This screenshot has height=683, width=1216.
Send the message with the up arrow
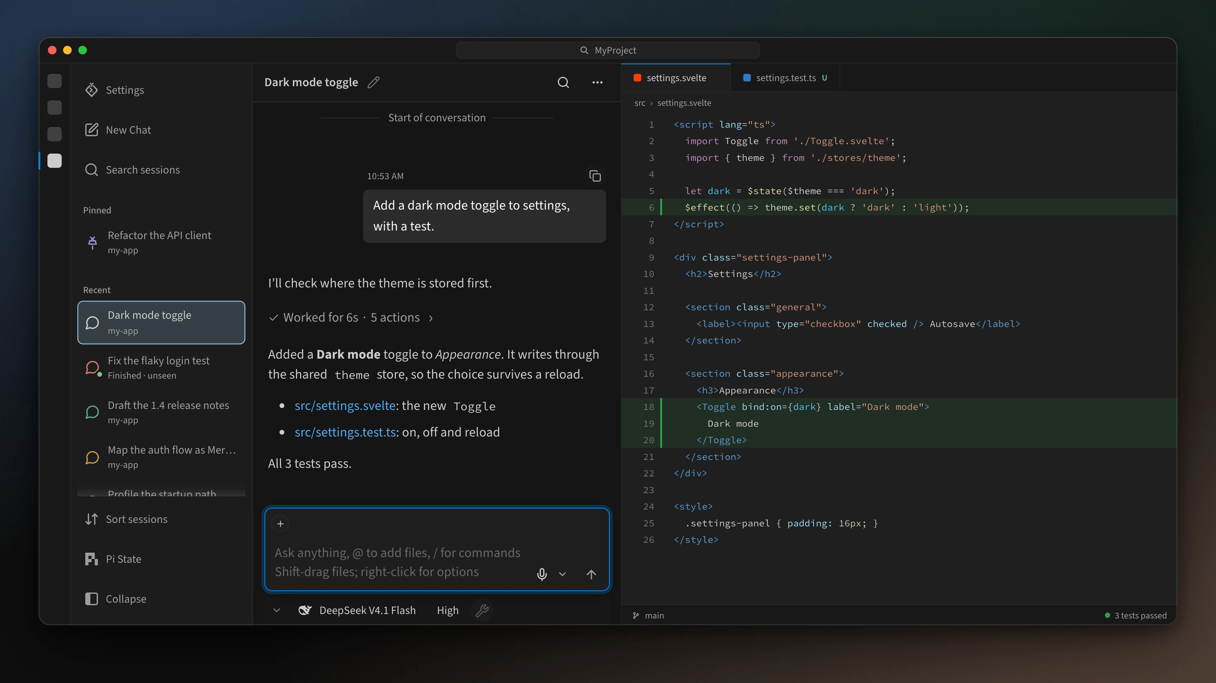pyautogui.click(x=591, y=574)
